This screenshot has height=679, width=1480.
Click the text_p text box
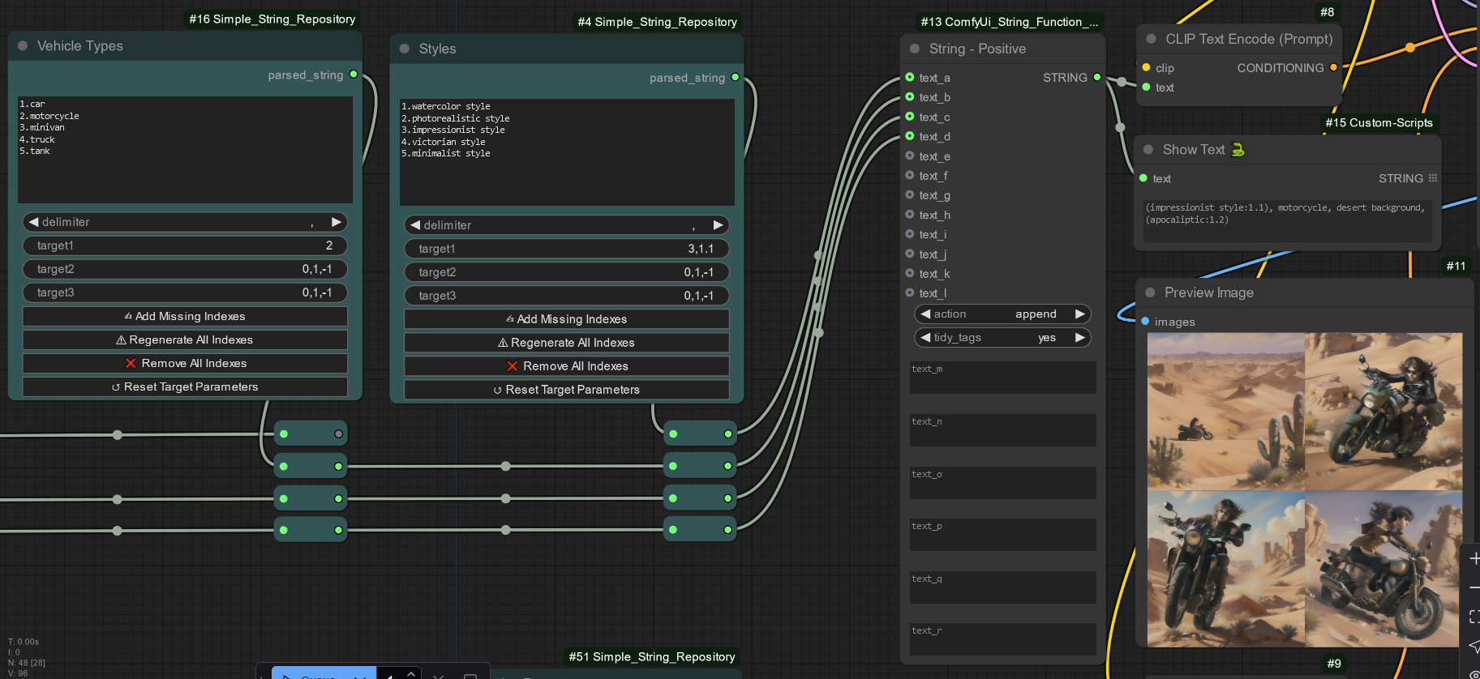[x=1002, y=535]
